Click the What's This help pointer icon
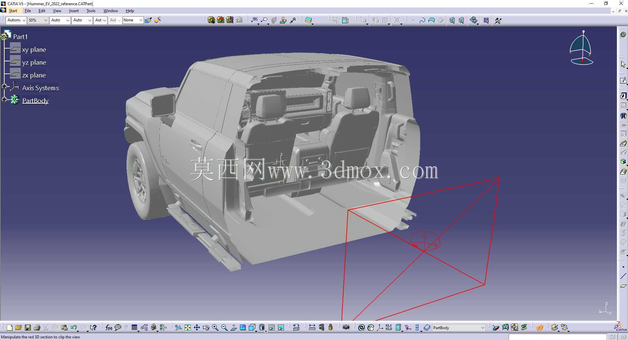Viewport: 628px width, 340px height. pyautogui.click(x=93, y=328)
